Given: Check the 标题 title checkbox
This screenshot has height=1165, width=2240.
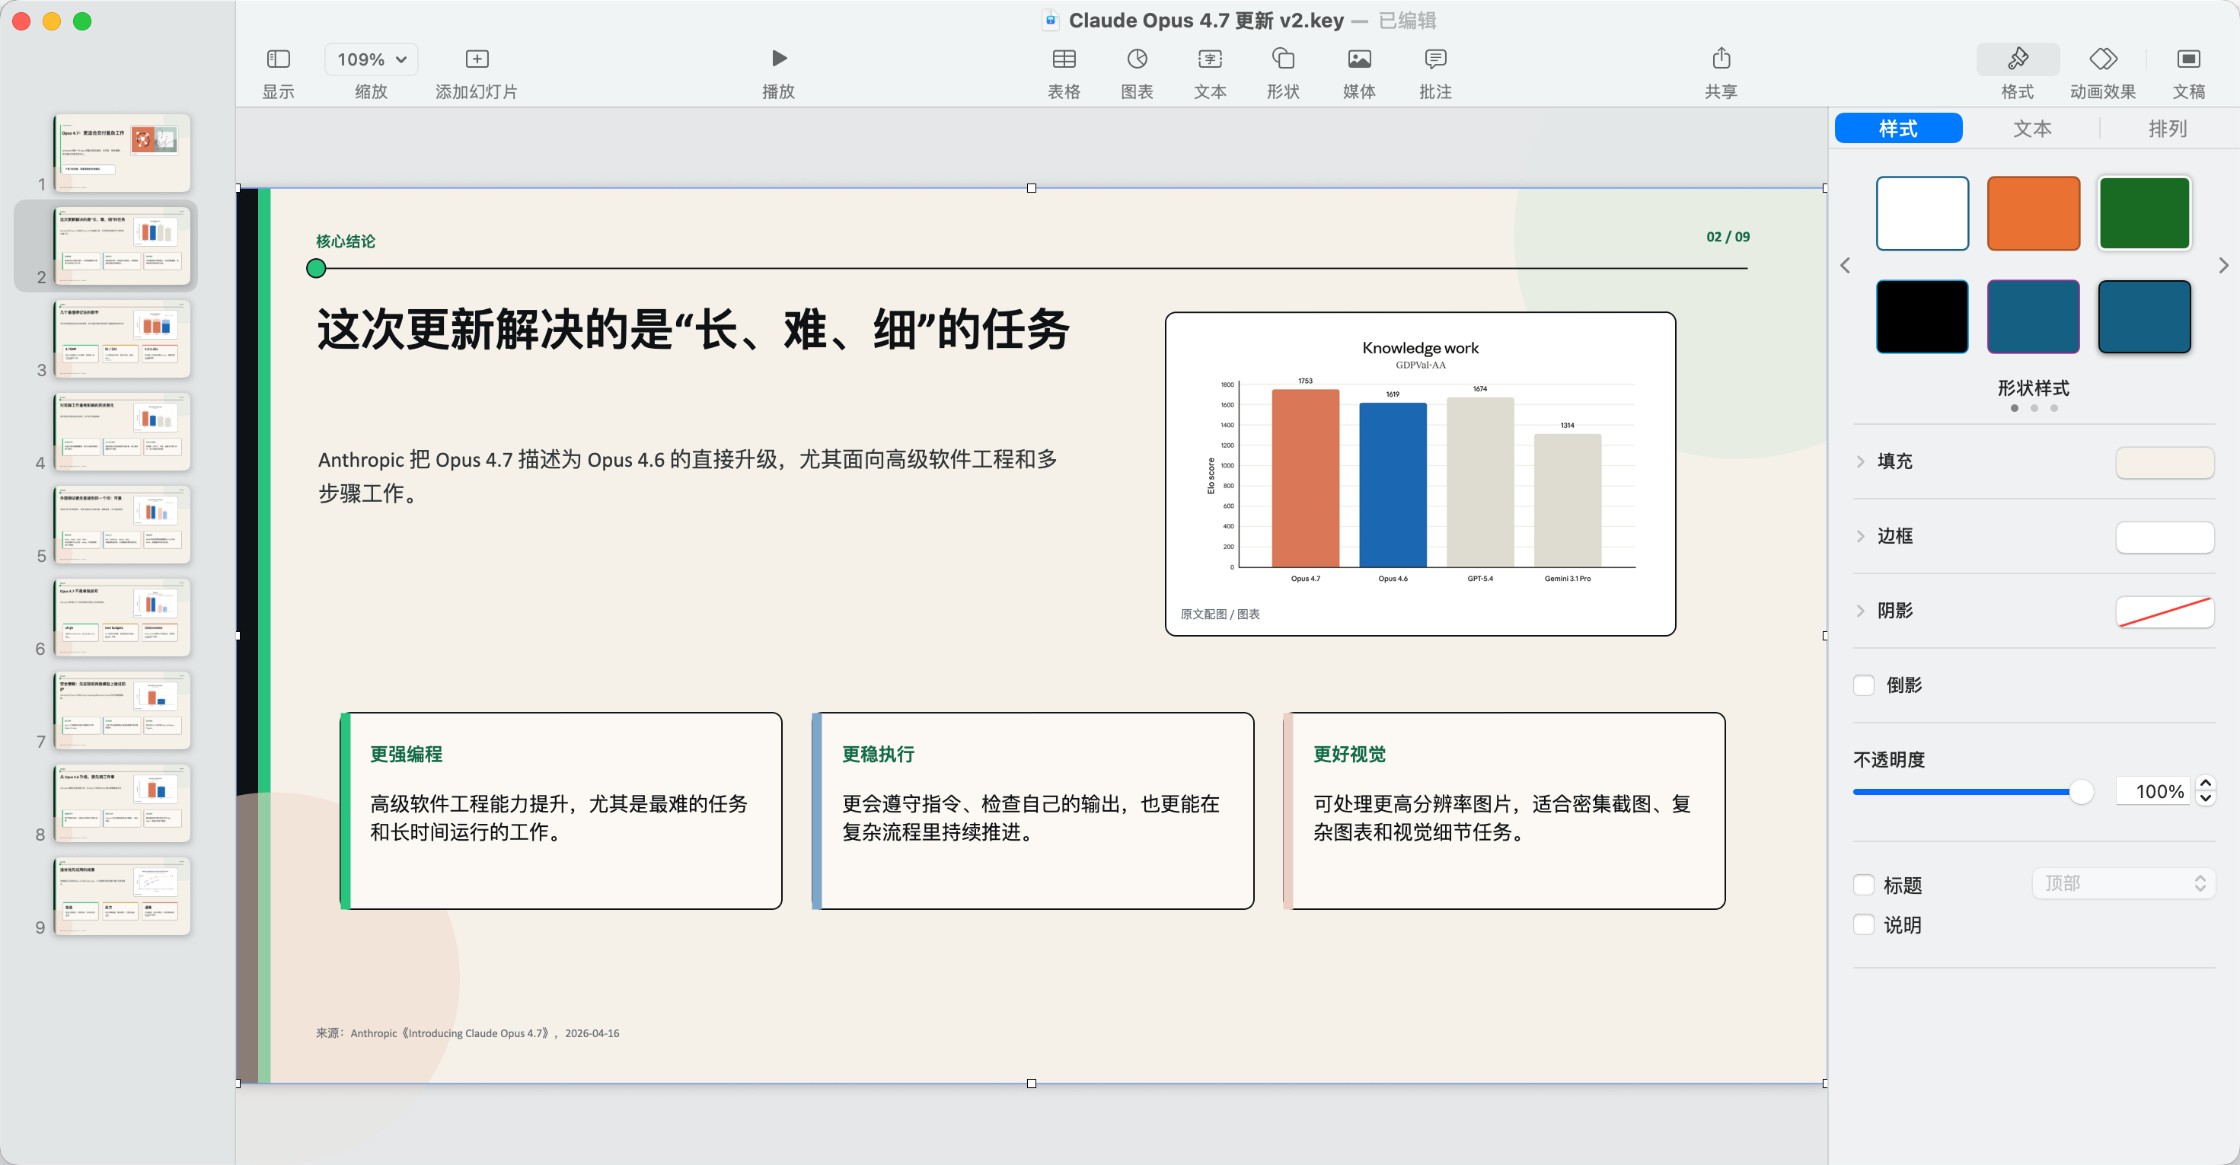Looking at the screenshot, I should pos(1863,884).
